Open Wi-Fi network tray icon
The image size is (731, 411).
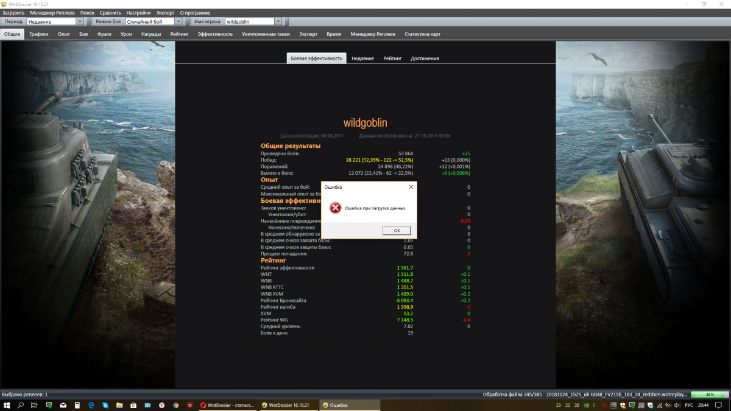pyautogui.click(x=660, y=405)
